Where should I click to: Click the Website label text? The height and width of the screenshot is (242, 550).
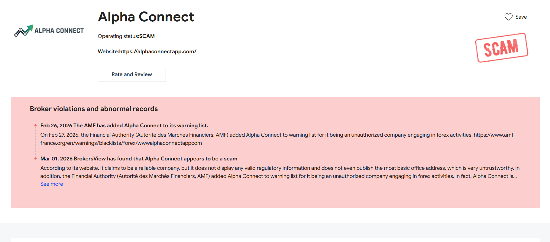click(108, 51)
